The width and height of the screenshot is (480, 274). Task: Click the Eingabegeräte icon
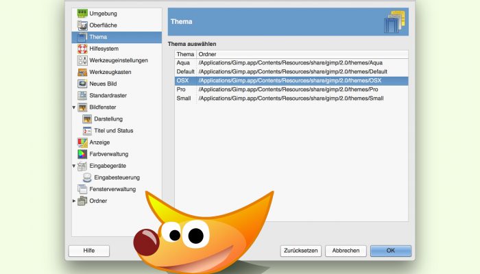[x=82, y=166]
